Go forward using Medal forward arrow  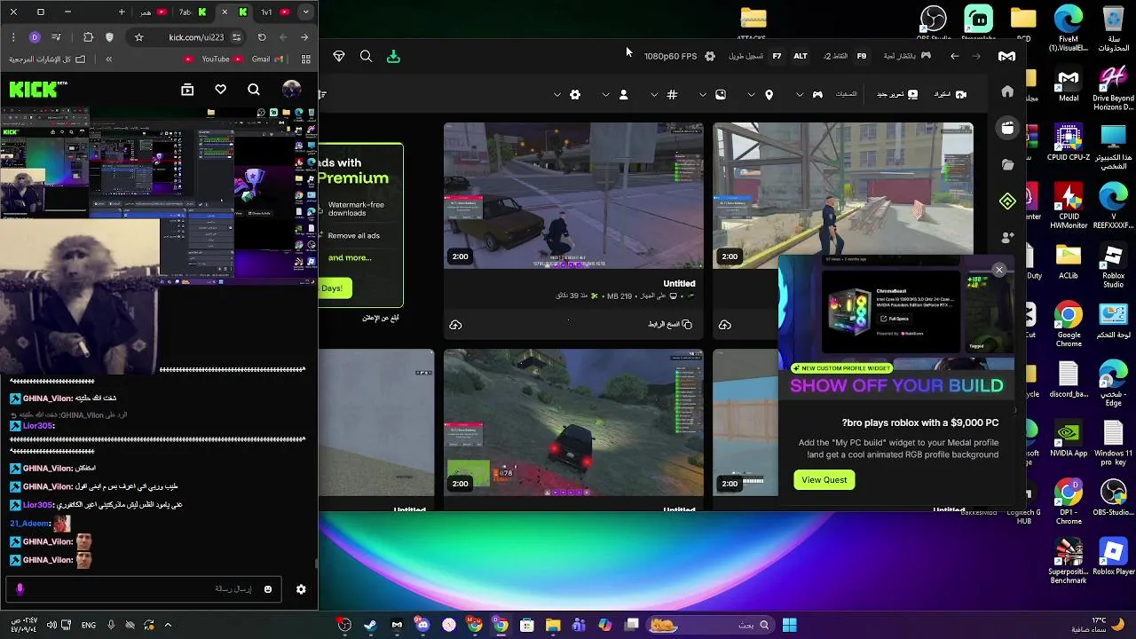(976, 56)
